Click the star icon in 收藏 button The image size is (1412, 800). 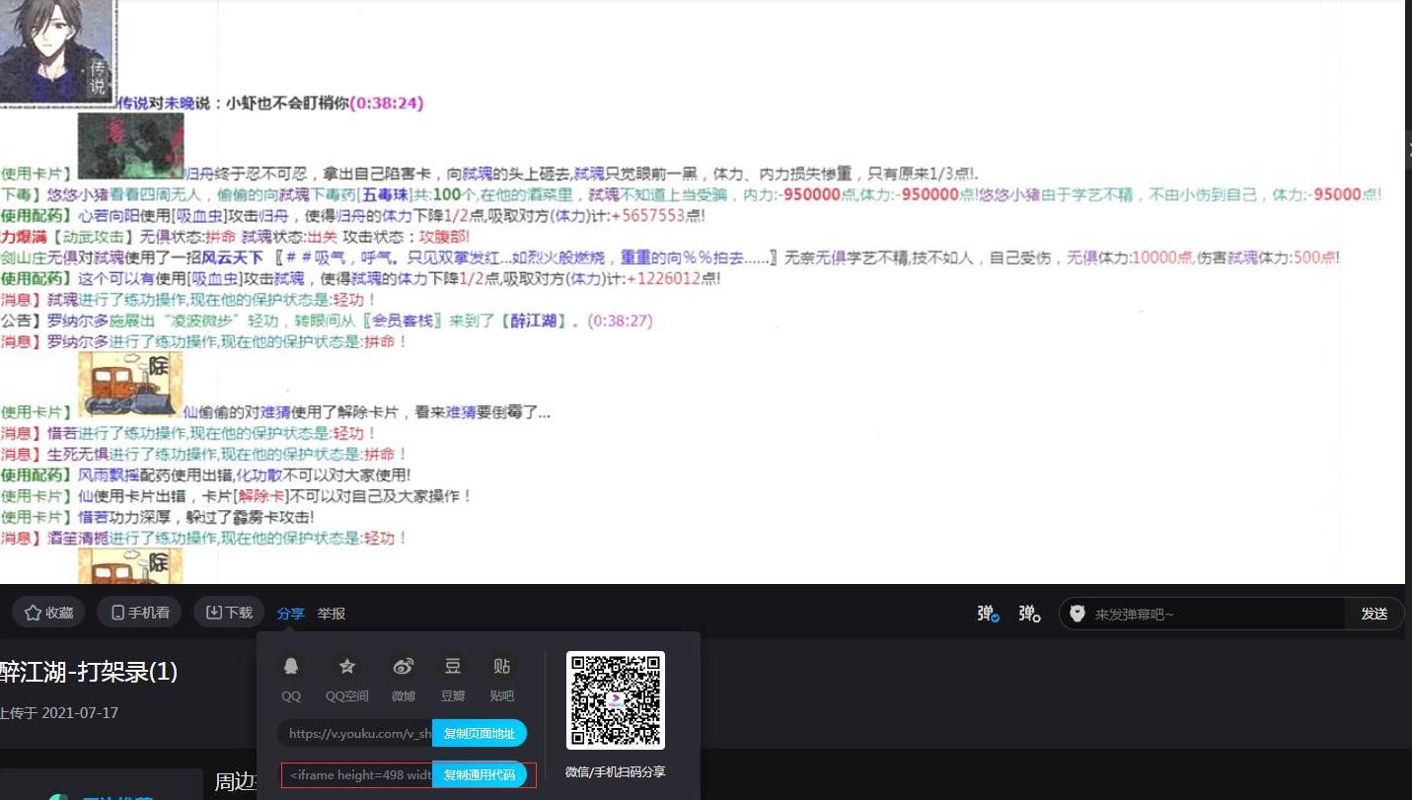33,613
